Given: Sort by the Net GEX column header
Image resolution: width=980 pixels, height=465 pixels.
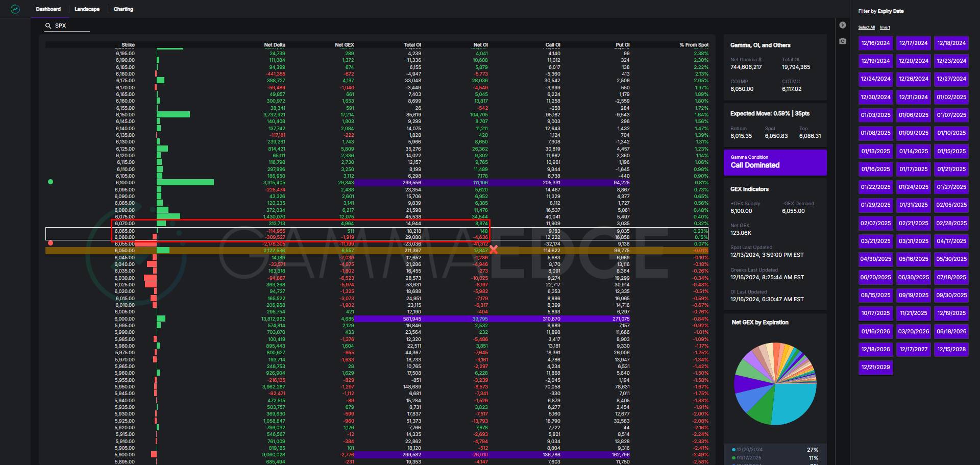Looking at the screenshot, I should tap(344, 45).
